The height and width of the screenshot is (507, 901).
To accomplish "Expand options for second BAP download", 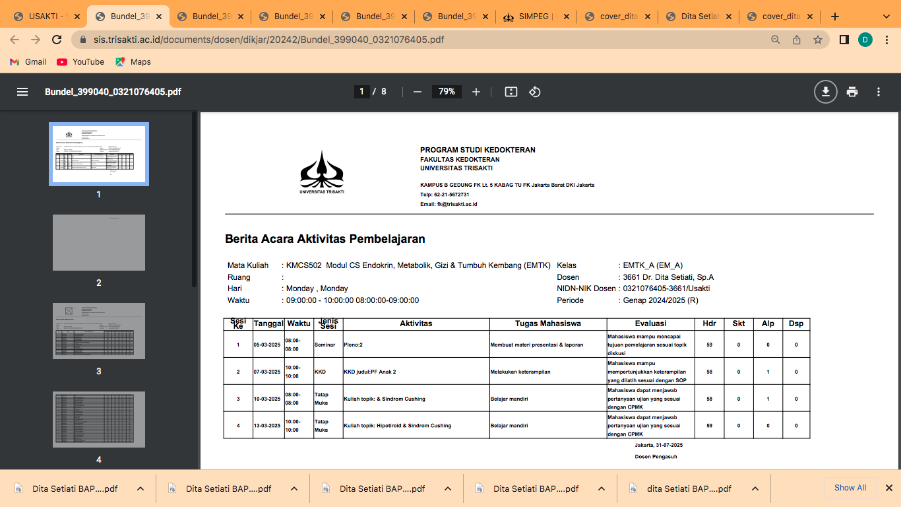I will [x=294, y=489].
